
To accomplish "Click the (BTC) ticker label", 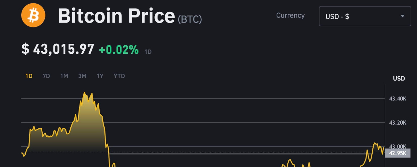I will coord(190,19).
